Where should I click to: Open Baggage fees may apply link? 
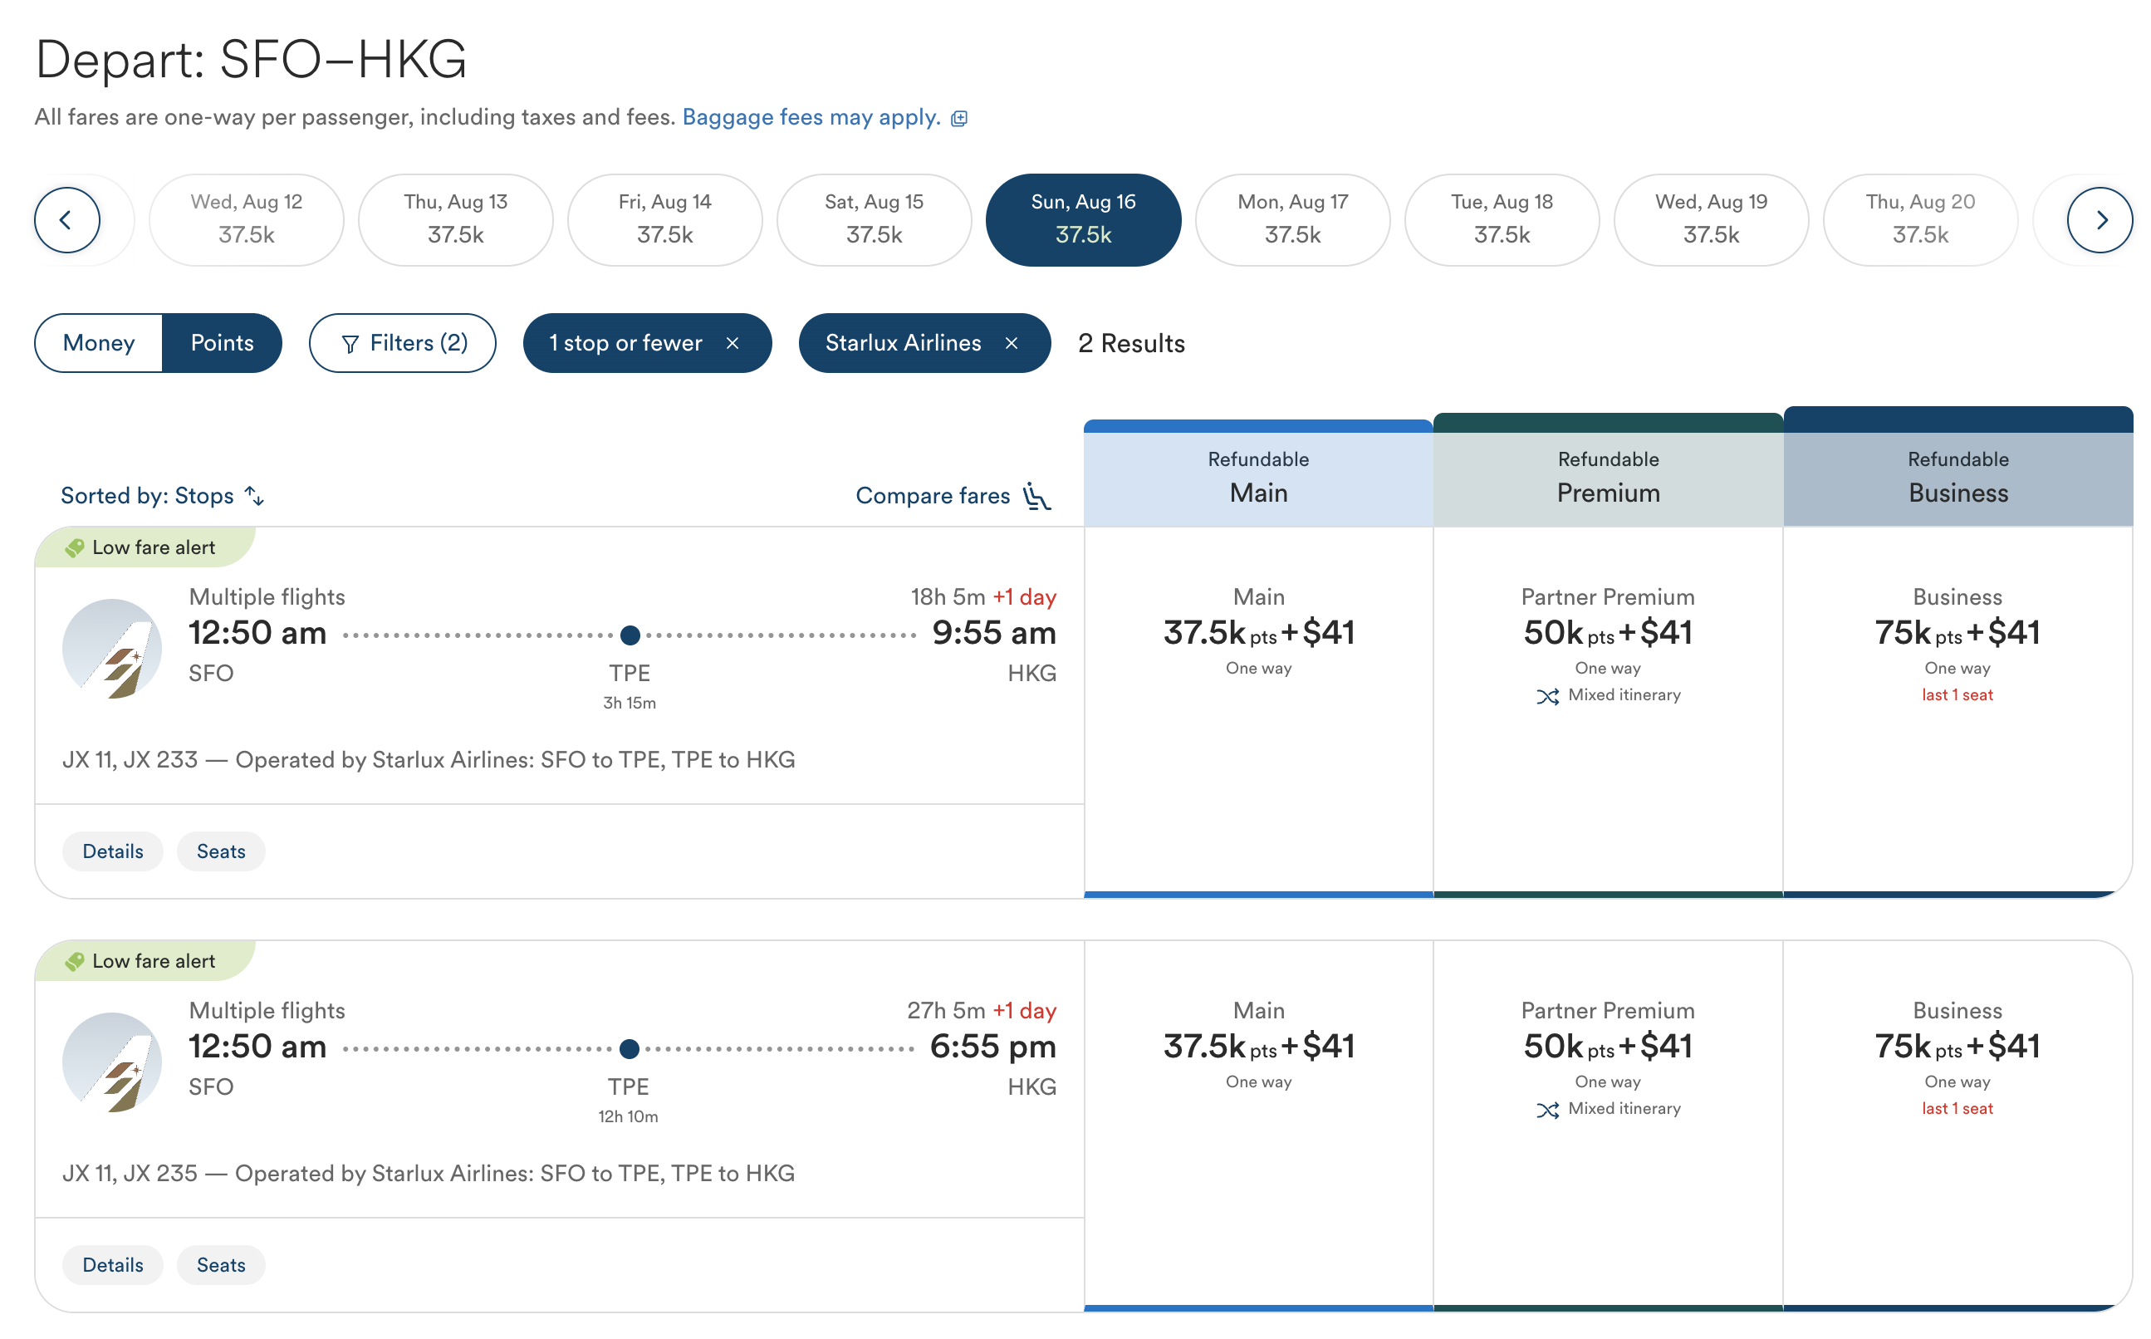(811, 118)
